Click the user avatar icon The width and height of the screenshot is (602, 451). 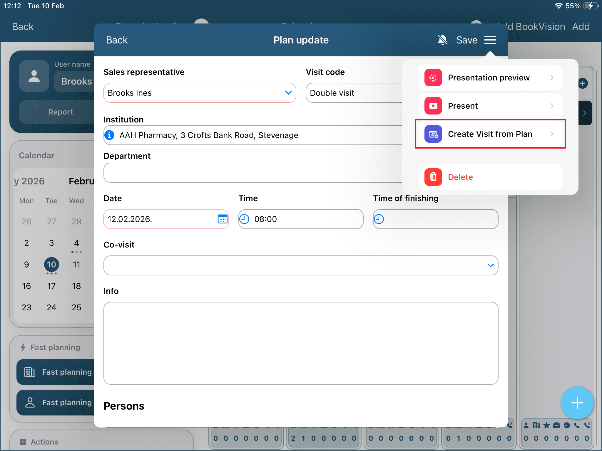coord(34,76)
